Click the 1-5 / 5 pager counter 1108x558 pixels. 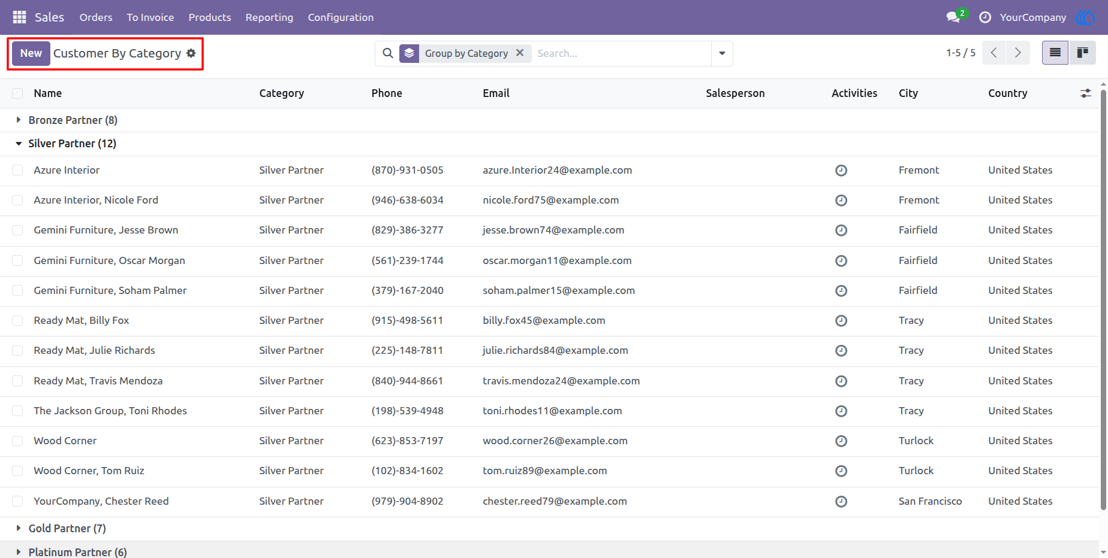(x=961, y=53)
